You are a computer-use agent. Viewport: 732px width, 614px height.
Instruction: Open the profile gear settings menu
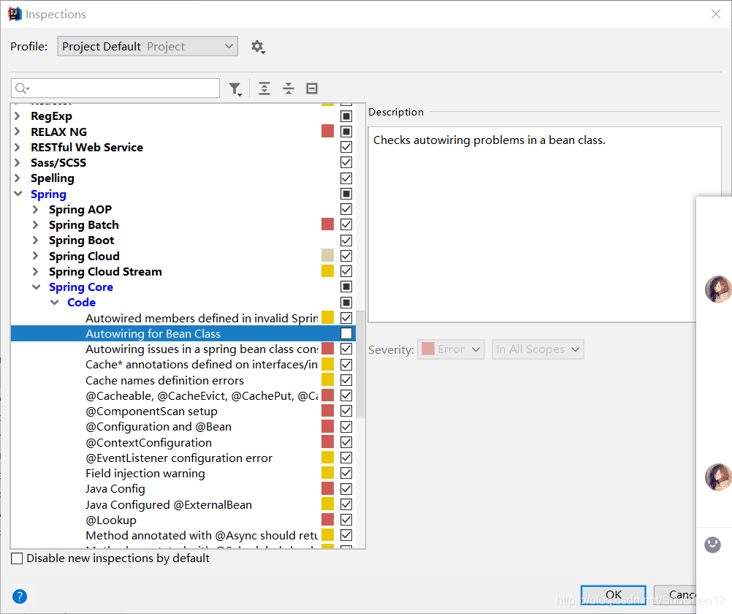point(258,47)
